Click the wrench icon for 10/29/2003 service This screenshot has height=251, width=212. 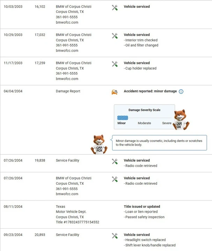[x=115, y=36]
